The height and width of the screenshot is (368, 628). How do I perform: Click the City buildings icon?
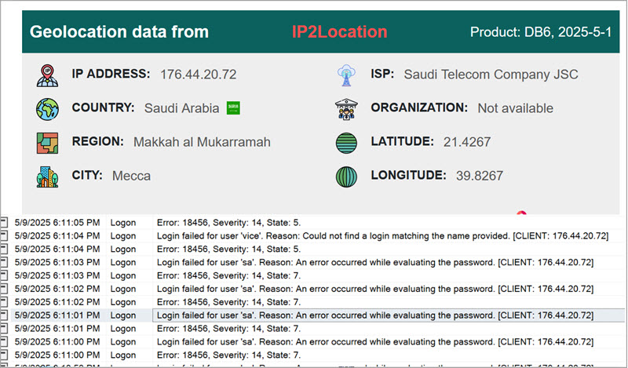point(47,176)
